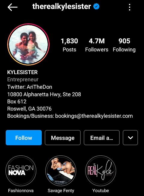Viewport: 144px width, 196px height.
Task: Tap the bookings email address in bio
Action: [94, 116]
